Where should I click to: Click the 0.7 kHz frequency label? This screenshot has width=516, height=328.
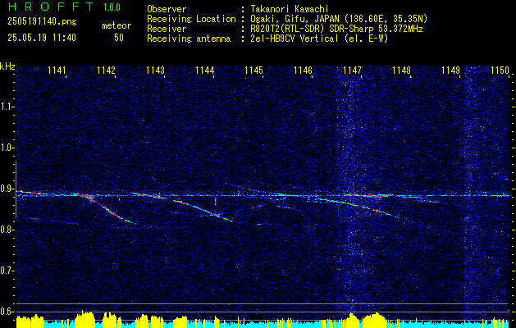(x=7, y=271)
